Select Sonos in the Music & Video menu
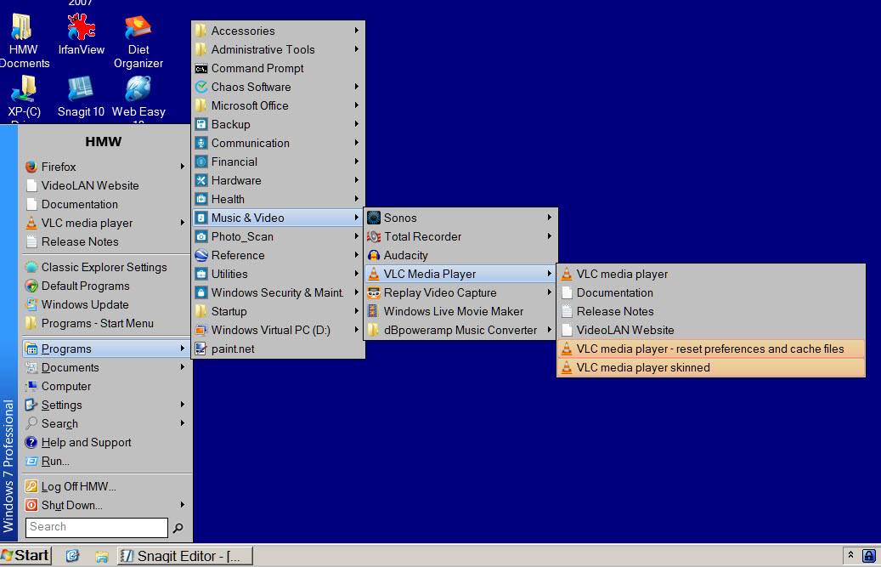This screenshot has height=567, width=881. [399, 218]
